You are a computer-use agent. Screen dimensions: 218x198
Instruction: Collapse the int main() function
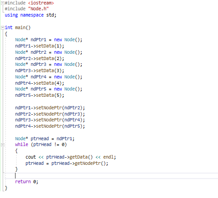pos(3,28)
